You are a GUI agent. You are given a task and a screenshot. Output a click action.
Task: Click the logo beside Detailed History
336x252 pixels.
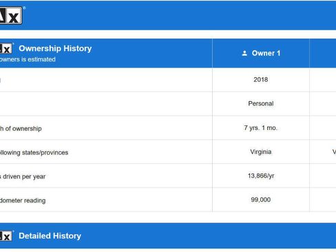point(6,236)
